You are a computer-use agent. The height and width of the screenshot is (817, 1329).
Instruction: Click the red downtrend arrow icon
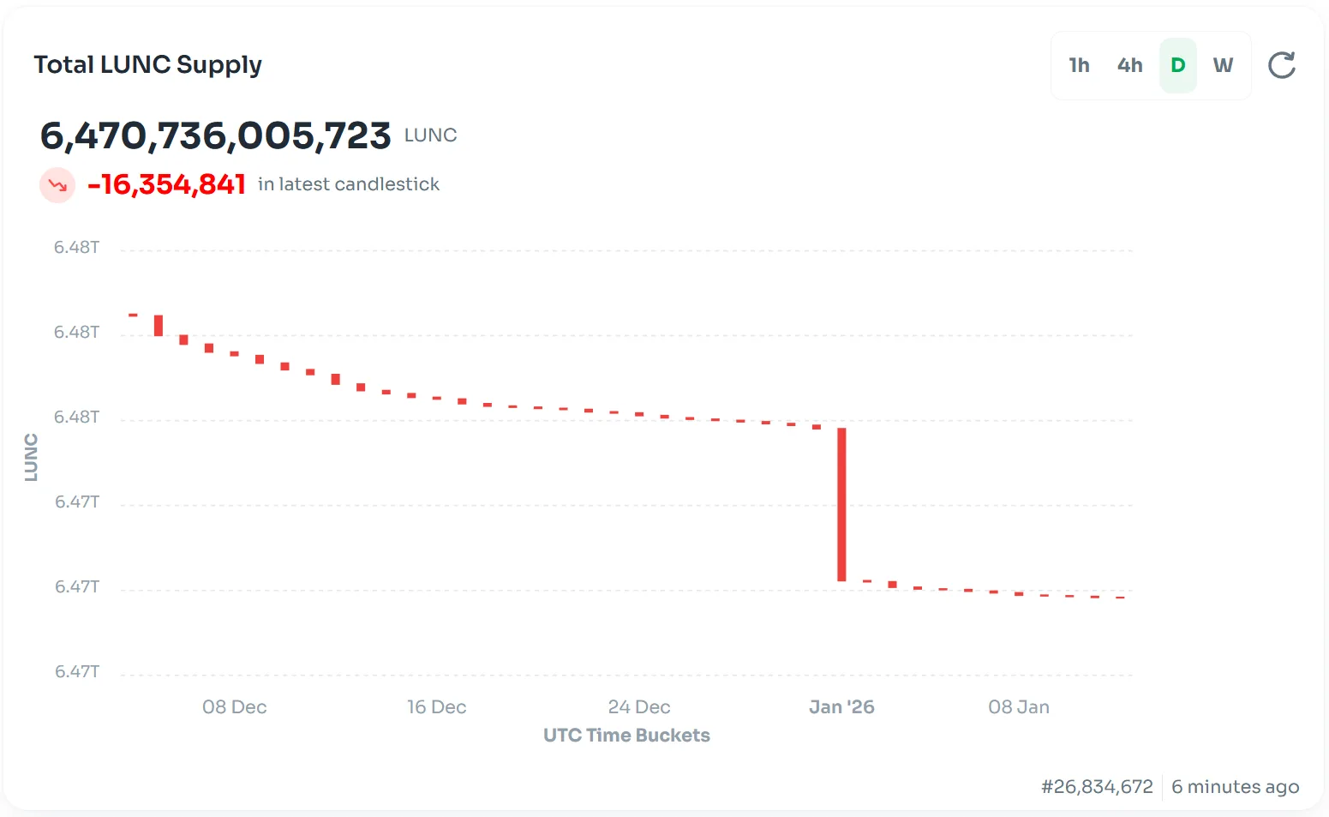(57, 184)
